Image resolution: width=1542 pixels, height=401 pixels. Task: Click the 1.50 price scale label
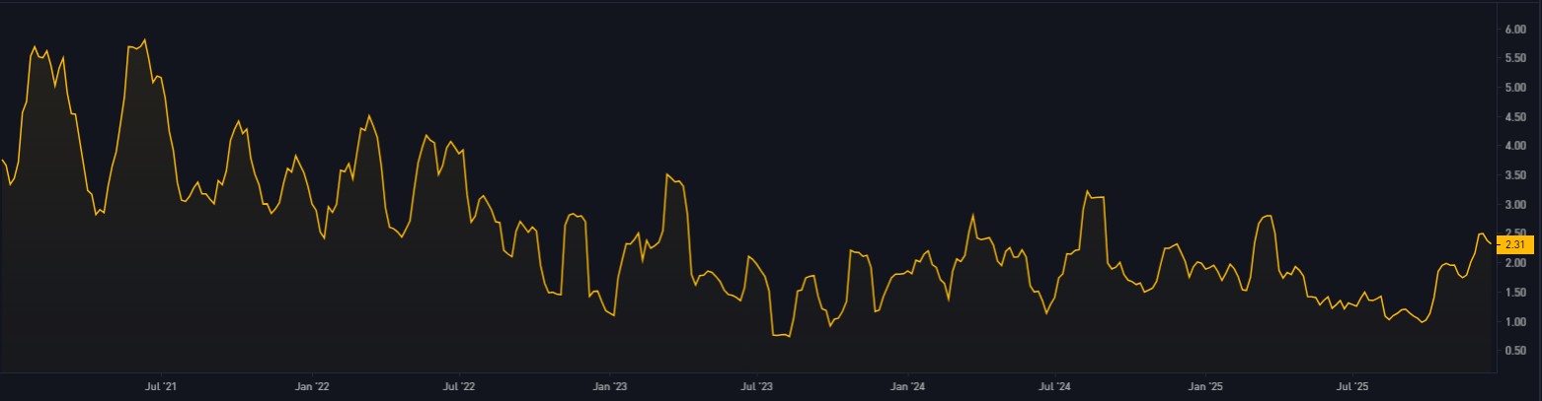click(x=1514, y=293)
